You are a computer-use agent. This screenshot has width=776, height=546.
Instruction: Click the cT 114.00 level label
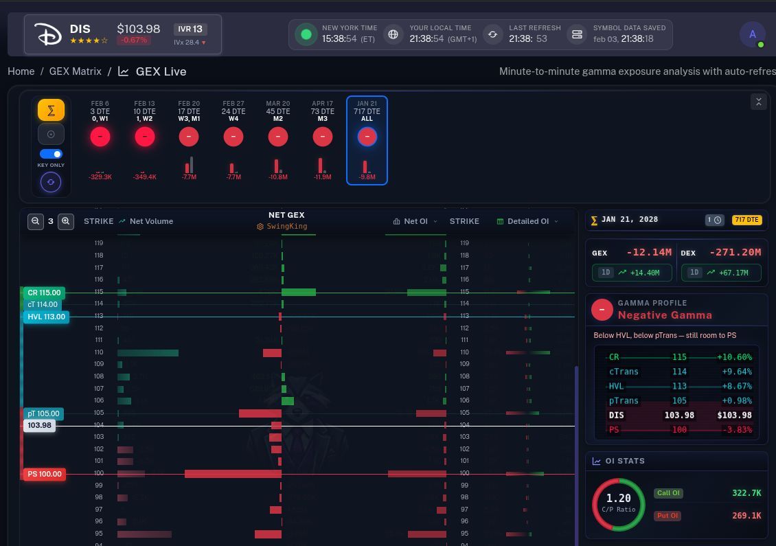(x=43, y=304)
